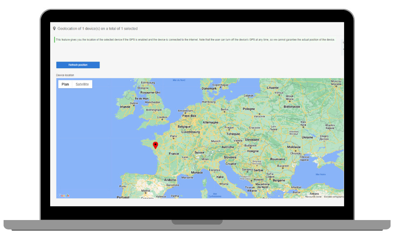Click the Suisse country label
The height and width of the screenshot is (242, 396).
pos(199,152)
